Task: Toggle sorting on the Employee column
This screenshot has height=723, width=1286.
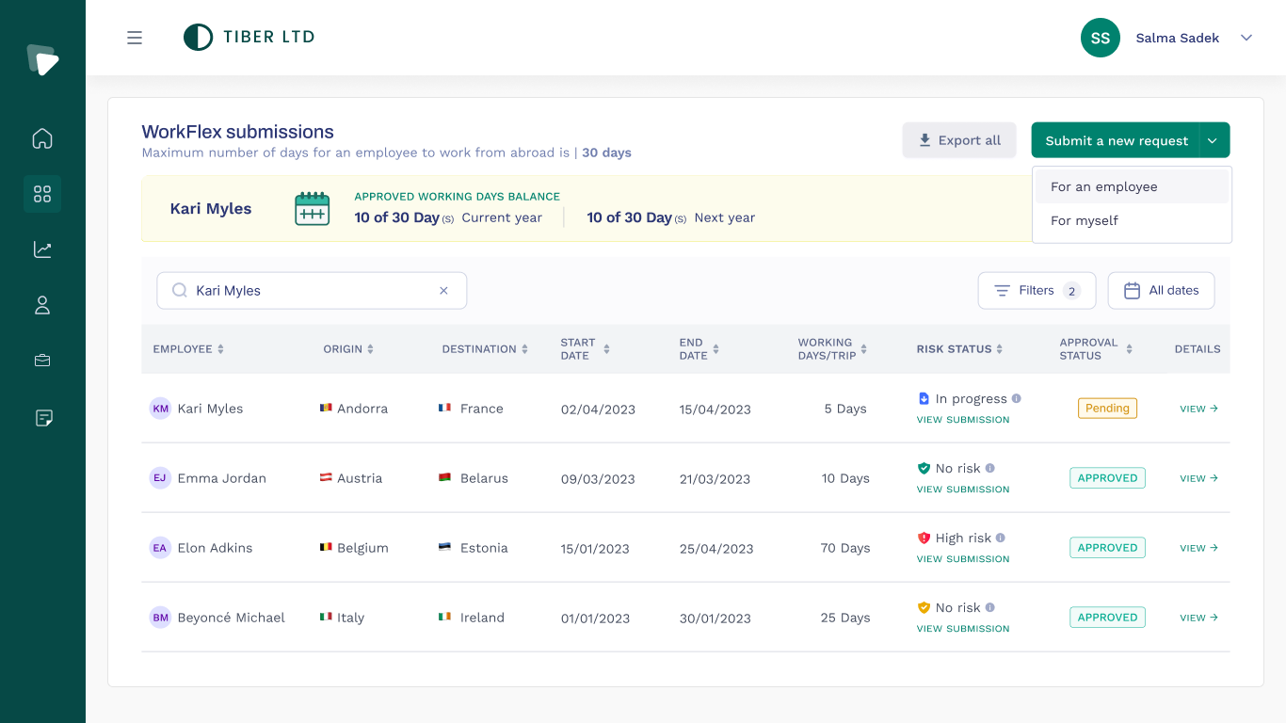Action: point(219,348)
